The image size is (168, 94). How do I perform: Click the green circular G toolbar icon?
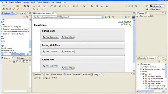(x=136, y=6)
